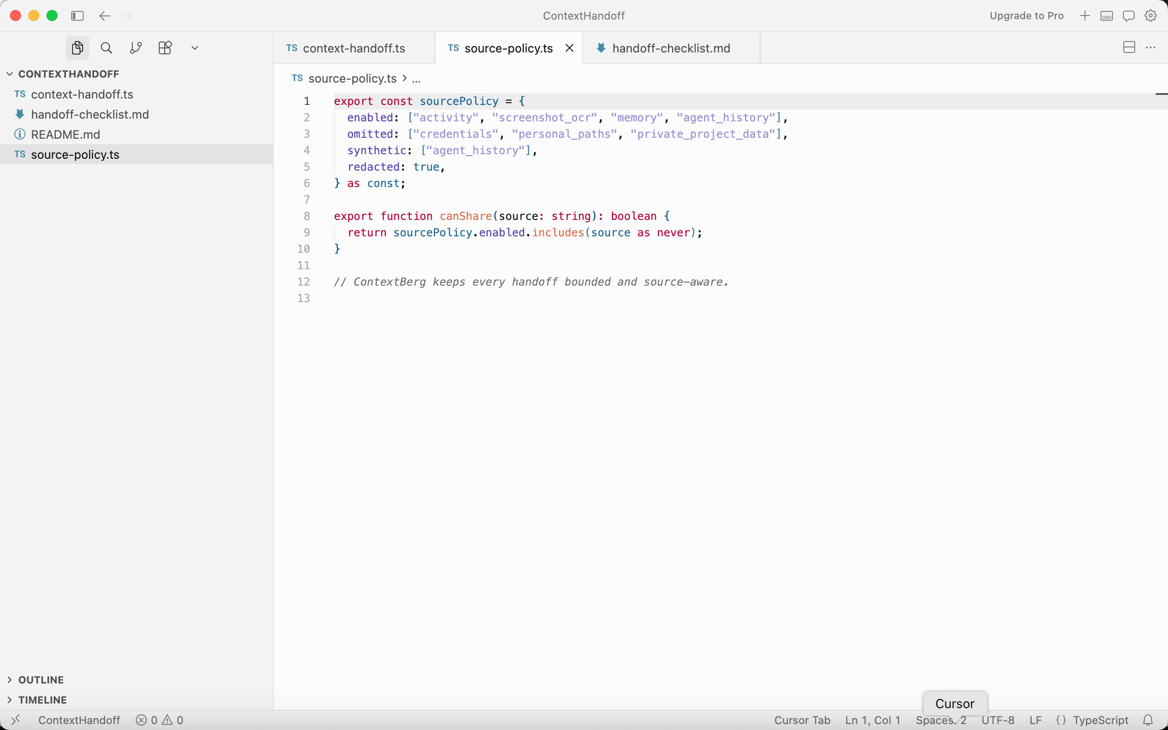Viewport: 1168px width, 730px height.
Task: Open remote window status bar icon
Action: (x=16, y=720)
